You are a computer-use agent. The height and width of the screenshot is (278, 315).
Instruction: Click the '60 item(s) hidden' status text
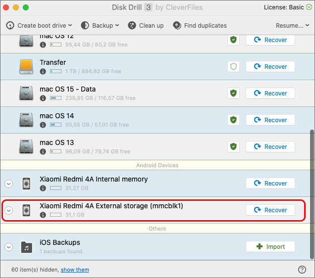(x=35, y=270)
